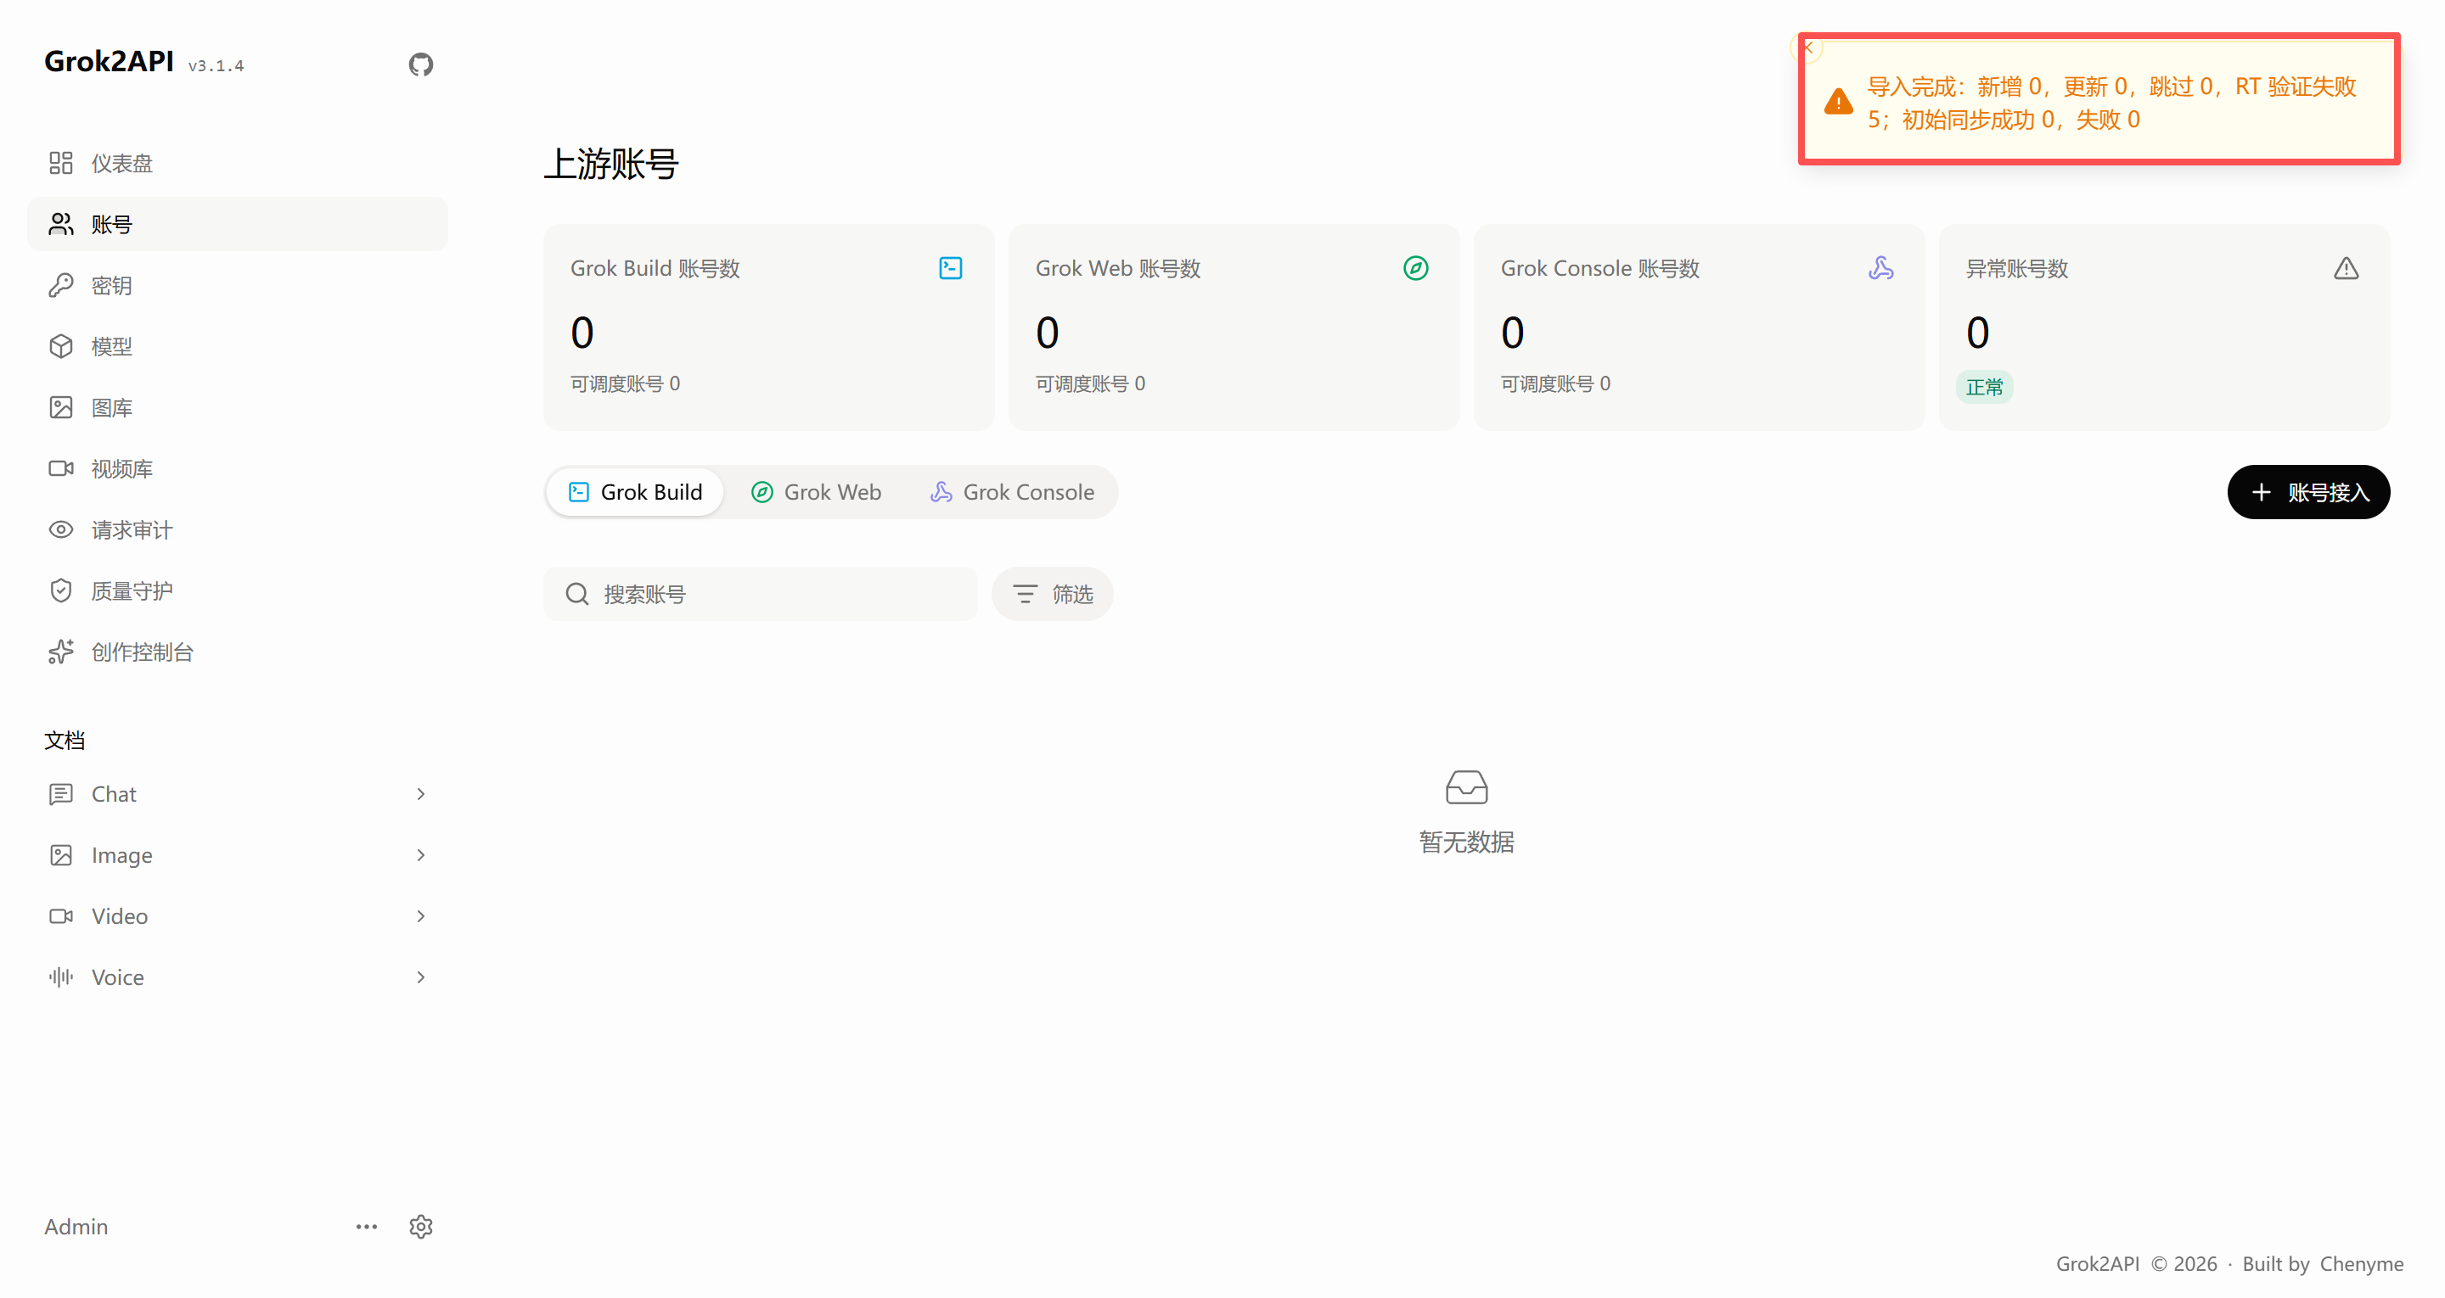Open the GitHub repository icon
The image size is (2445, 1298).
[420, 64]
